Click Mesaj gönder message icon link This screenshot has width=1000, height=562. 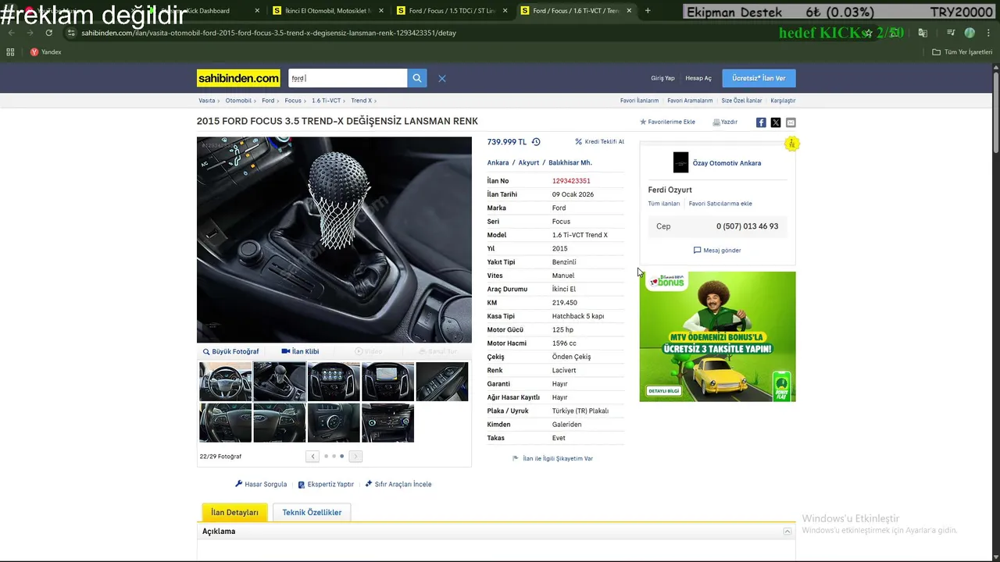point(717,250)
